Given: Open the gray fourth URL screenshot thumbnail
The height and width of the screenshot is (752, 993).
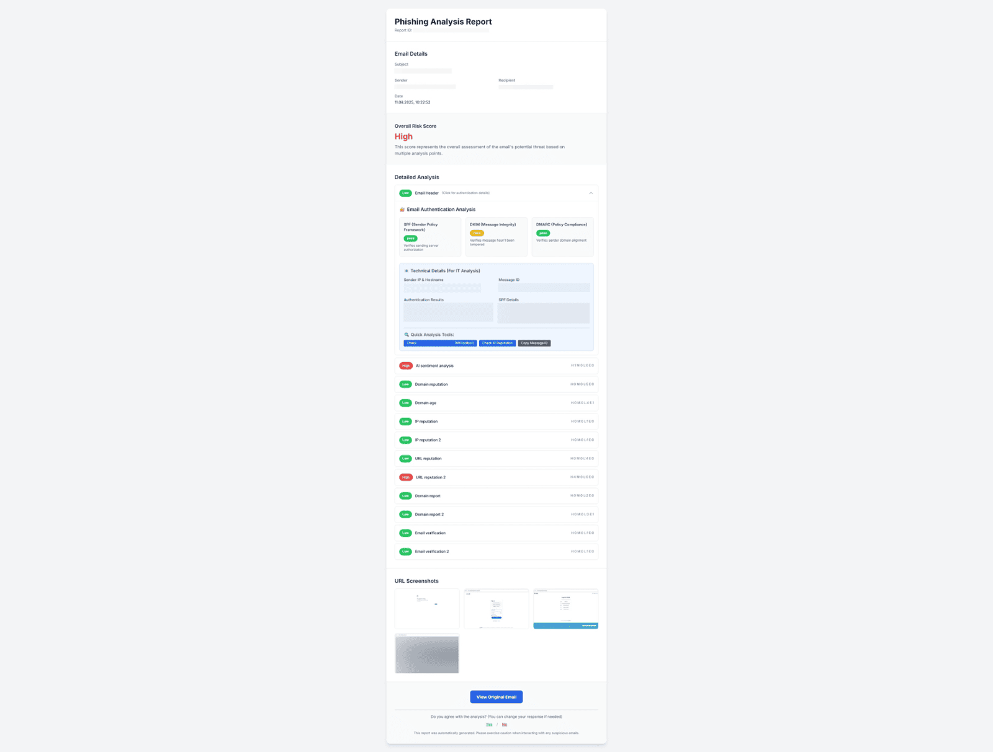Looking at the screenshot, I should point(427,653).
